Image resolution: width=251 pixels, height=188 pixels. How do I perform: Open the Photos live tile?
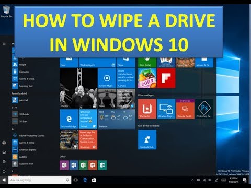point(78,88)
